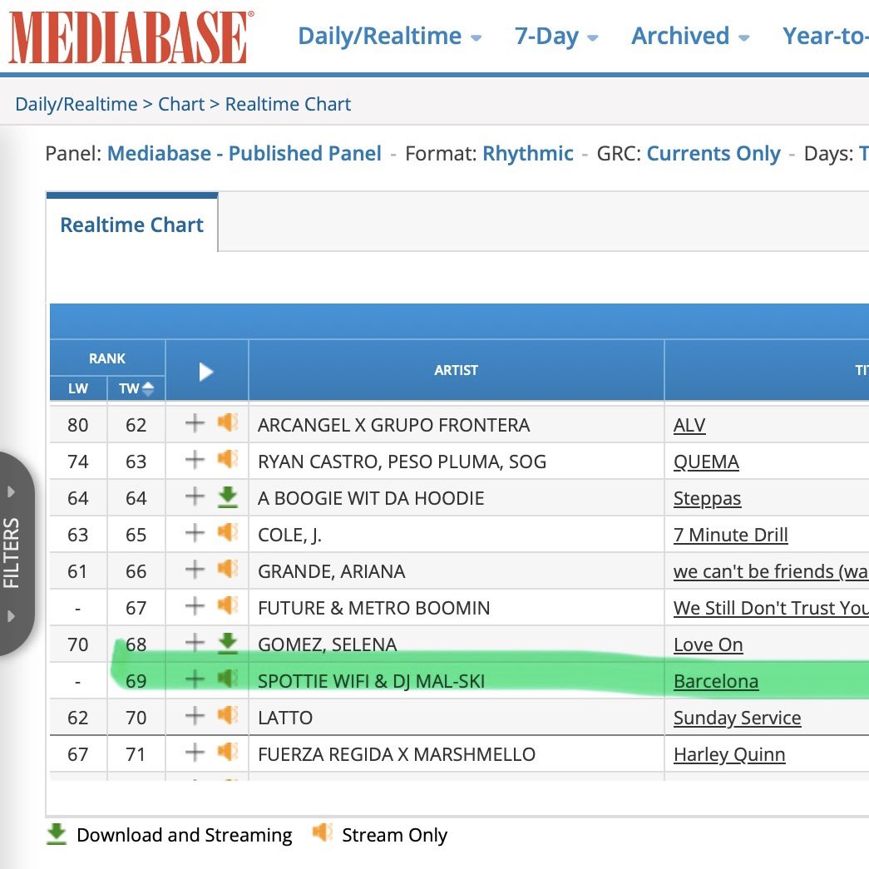Click upper arrow on FILTERS panel
This screenshot has width=869, height=869.
pos(11,491)
